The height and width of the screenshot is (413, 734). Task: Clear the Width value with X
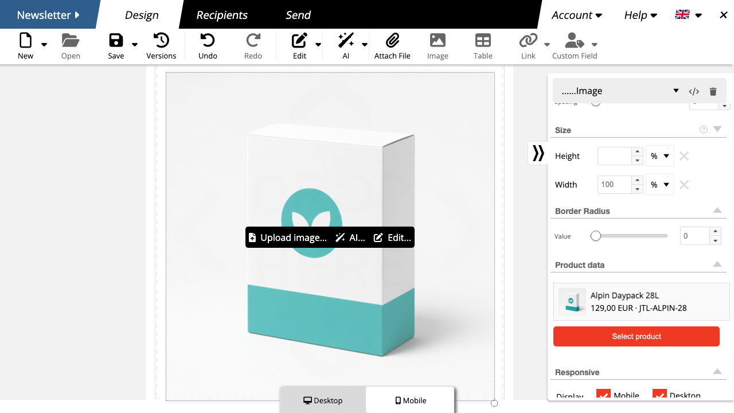(x=684, y=185)
